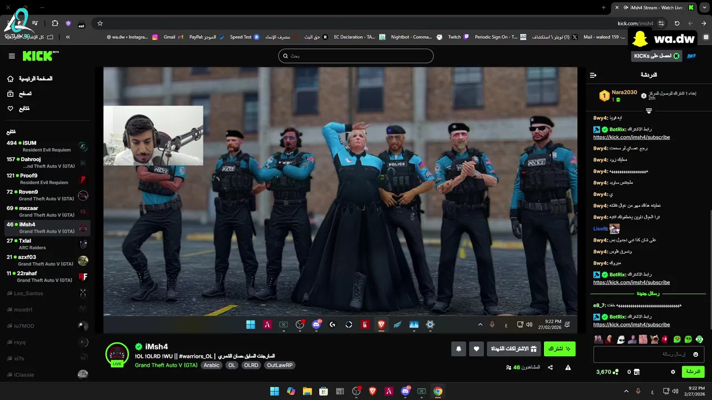The height and width of the screenshot is (400, 712).
Task: Open the PayPal bookmark
Action: click(x=207, y=37)
